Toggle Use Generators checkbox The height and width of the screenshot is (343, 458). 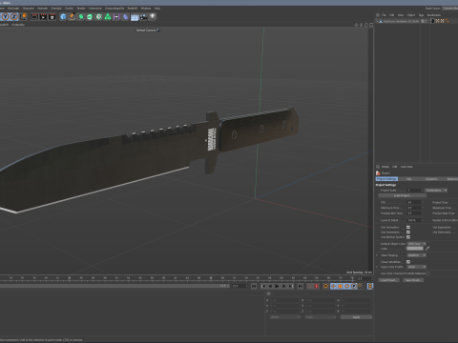point(408,232)
